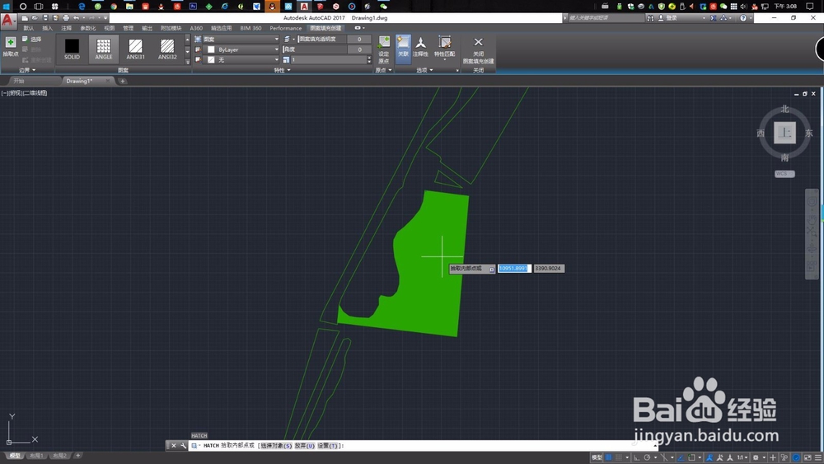Toggle the Associative (关联) hatch option
Viewport: 824px width, 464px height.
[403, 49]
